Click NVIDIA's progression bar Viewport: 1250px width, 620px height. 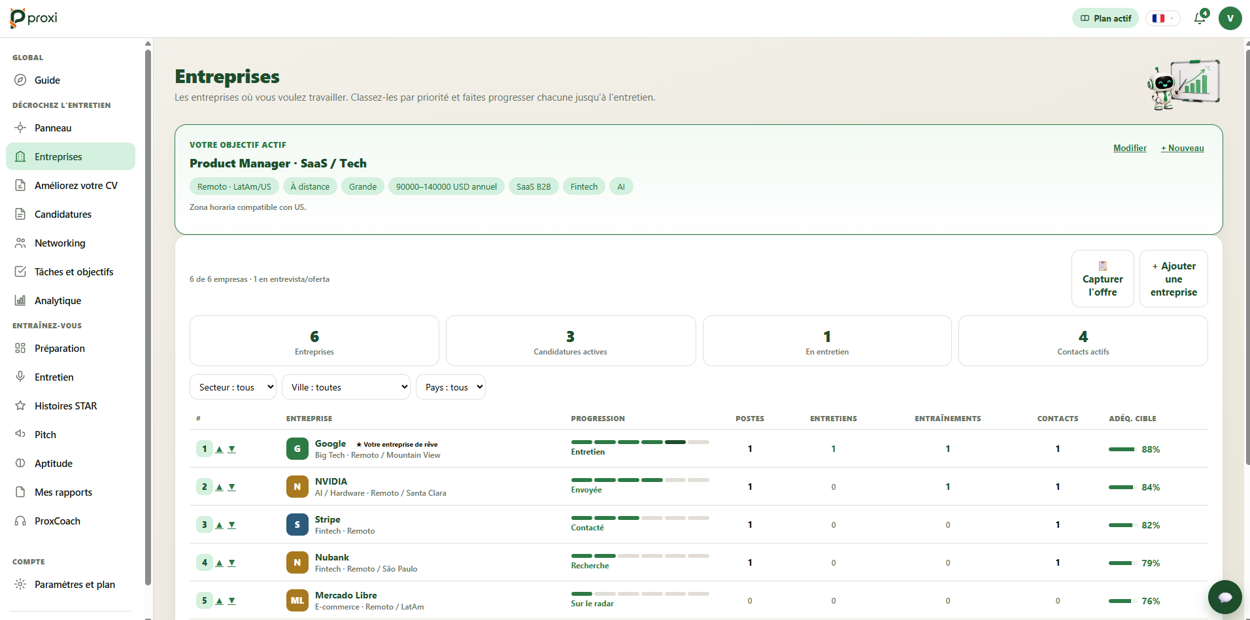click(640, 480)
